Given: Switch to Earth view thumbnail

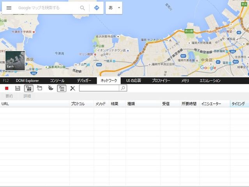Looking at the screenshot, I should 15,60.
